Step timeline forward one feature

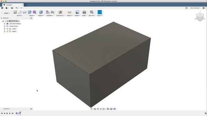[10, 113]
